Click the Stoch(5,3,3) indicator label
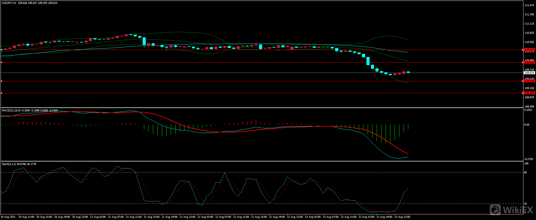Screen dimensions: 536x220 (x=9, y=164)
